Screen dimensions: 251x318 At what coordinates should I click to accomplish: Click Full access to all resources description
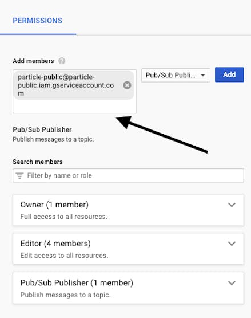64,217
